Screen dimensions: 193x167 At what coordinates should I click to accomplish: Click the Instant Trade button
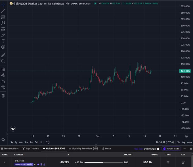pos(171,149)
